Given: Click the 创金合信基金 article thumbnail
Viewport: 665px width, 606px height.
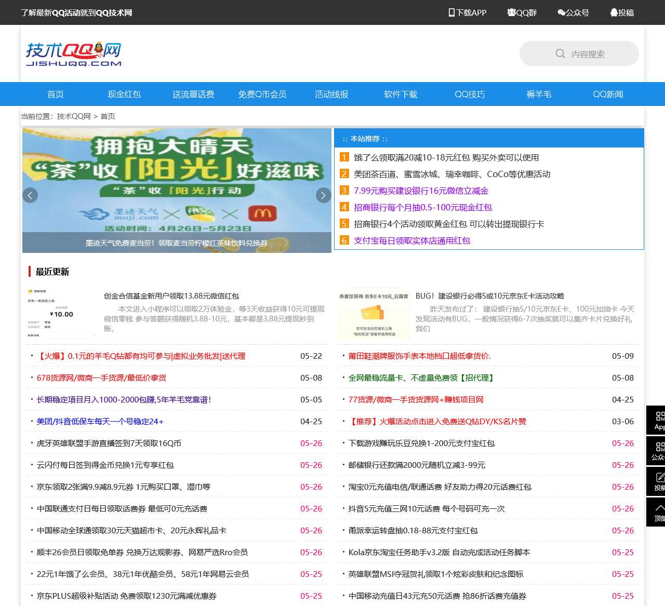Looking at the screenshot, I should tap(62, 313).
